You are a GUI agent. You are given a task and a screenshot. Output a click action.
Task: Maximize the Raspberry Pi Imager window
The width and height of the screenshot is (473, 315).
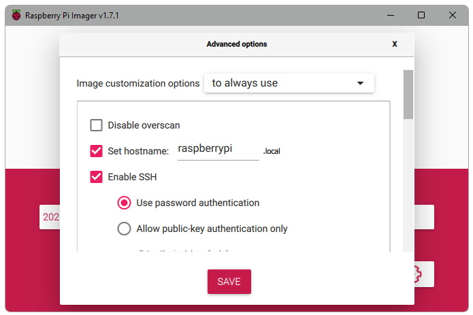click(421, 15)
